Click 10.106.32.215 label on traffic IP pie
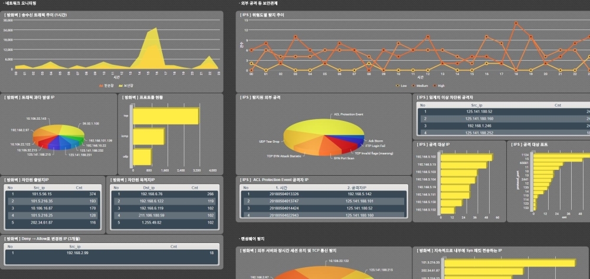Viewport: 590px width, 279px height. (27, 150)
